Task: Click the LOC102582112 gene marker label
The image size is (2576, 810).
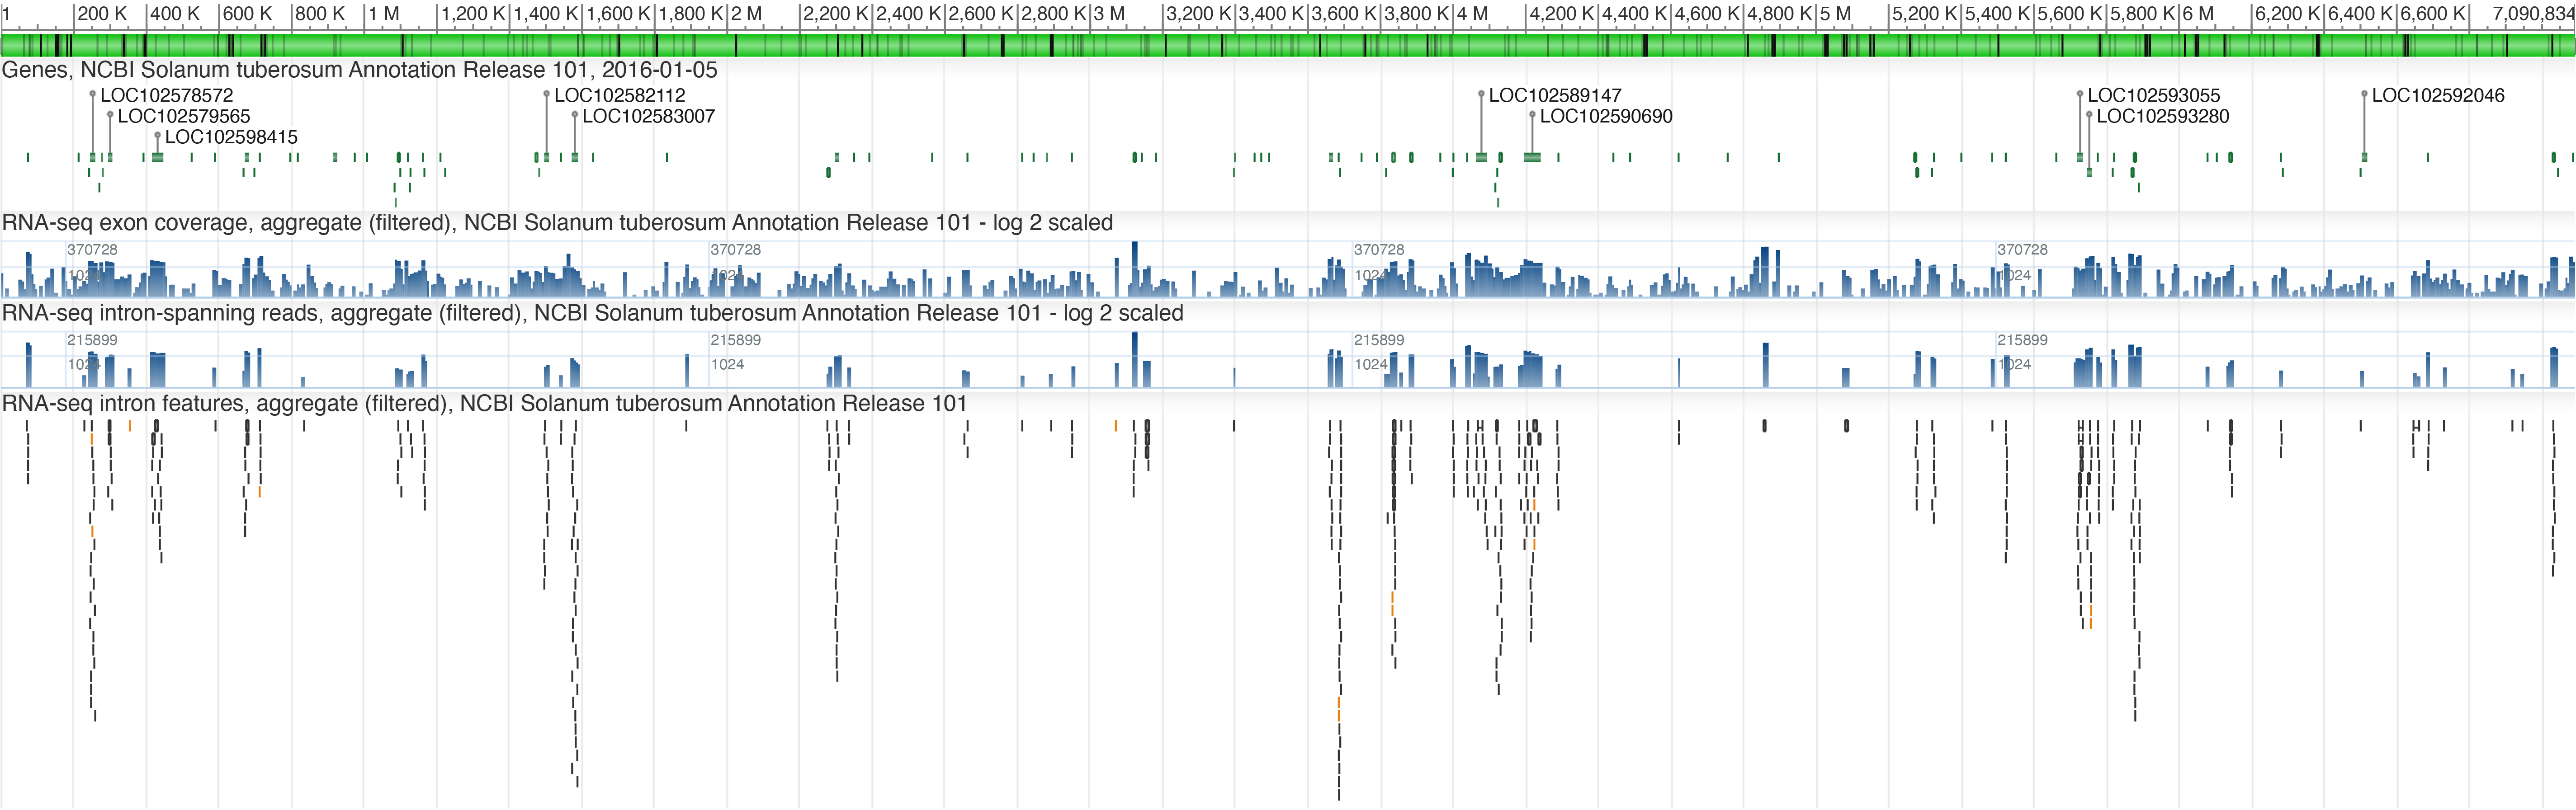Action: 620,95
